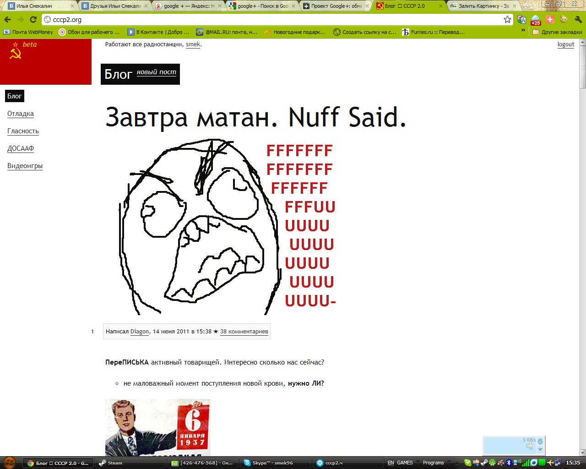Click the green checkmark tray icon
The height and width of the screenshot is (469, 586).
(x=467, y=463)
